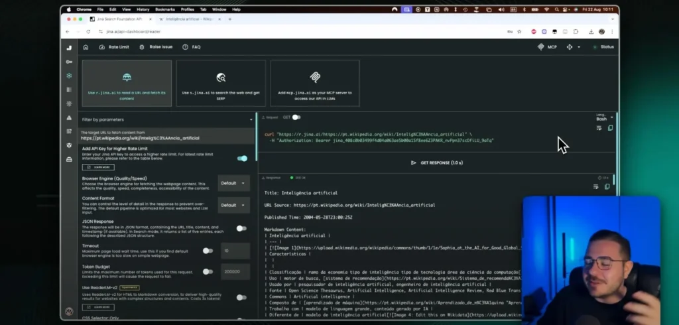Enable the Timeout toggle
This screenshot has width=679, height=325.
click(208, 251)
